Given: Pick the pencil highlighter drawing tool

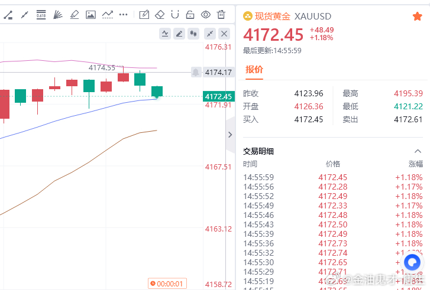Looking at the screenshot, I should pyautogui.click(x=75, y=15).
